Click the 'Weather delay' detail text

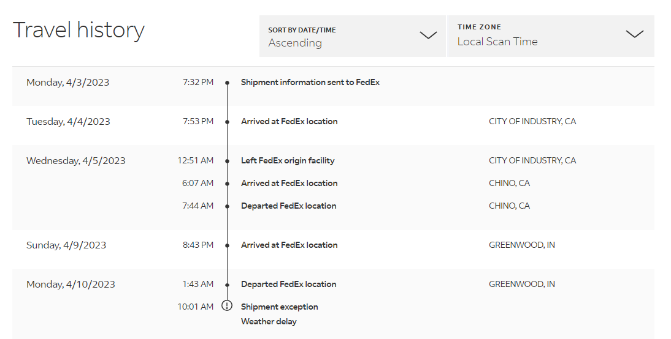coord(269,321)
